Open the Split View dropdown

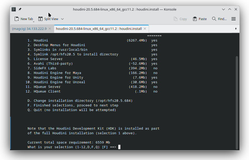[x=62, y=19]
